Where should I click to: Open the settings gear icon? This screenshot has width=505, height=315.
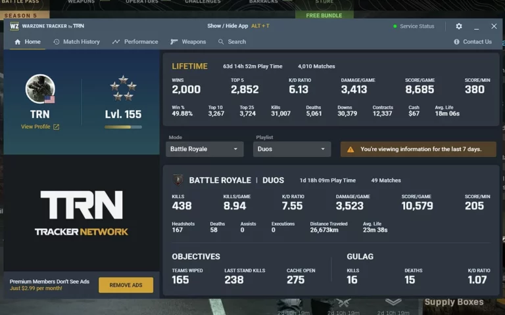(459, 26)
